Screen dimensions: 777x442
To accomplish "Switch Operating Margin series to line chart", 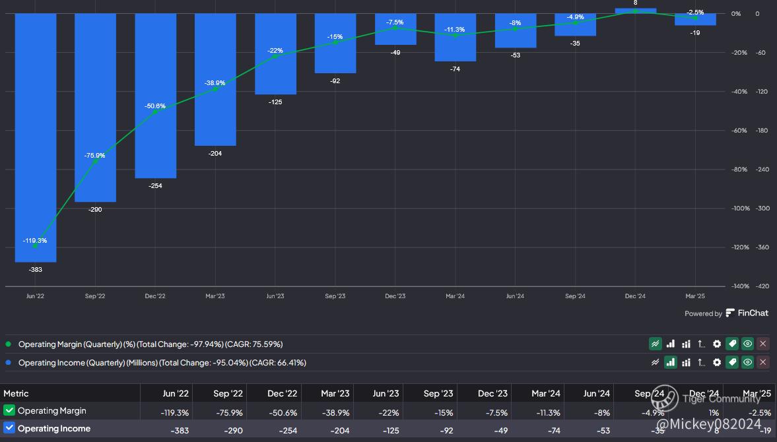I will click(x=655, y=344).
